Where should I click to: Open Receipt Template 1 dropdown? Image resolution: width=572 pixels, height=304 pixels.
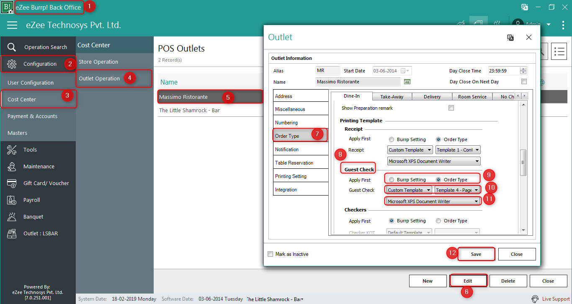tap(458, 150)
